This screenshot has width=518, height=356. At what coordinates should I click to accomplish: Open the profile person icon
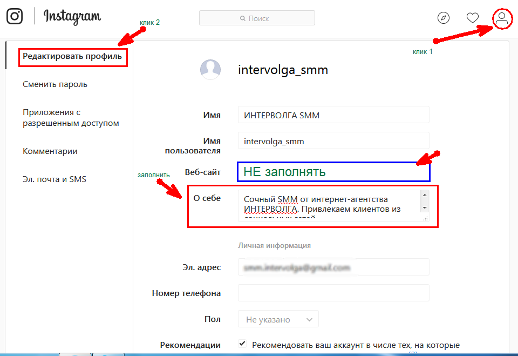pos(502,18)
